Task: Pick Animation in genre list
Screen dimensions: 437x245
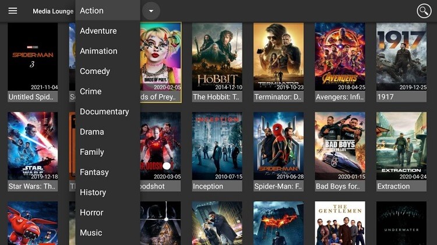Action: point(108,51)
